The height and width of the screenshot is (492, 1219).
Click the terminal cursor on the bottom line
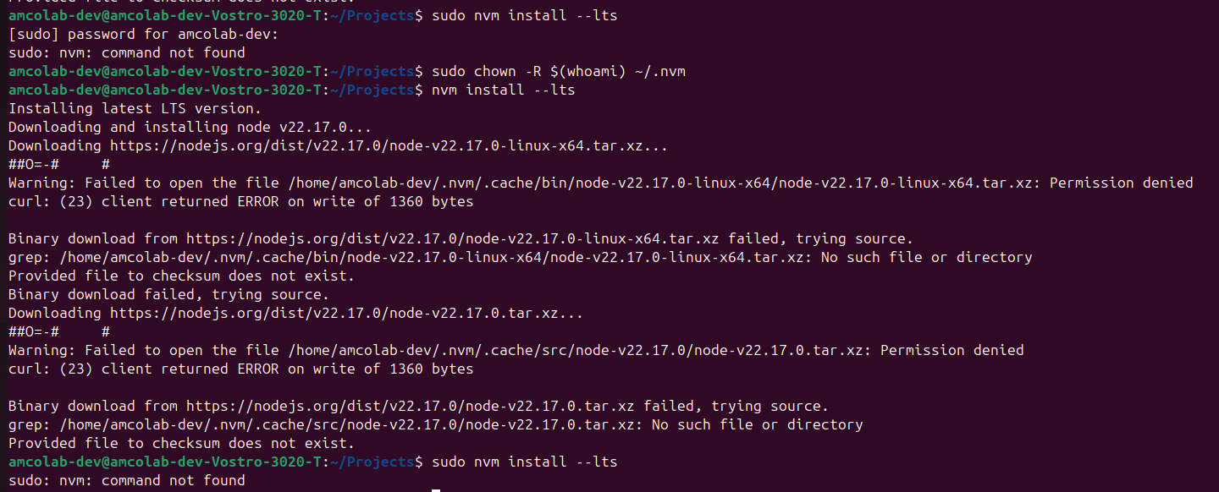[436, 489]
